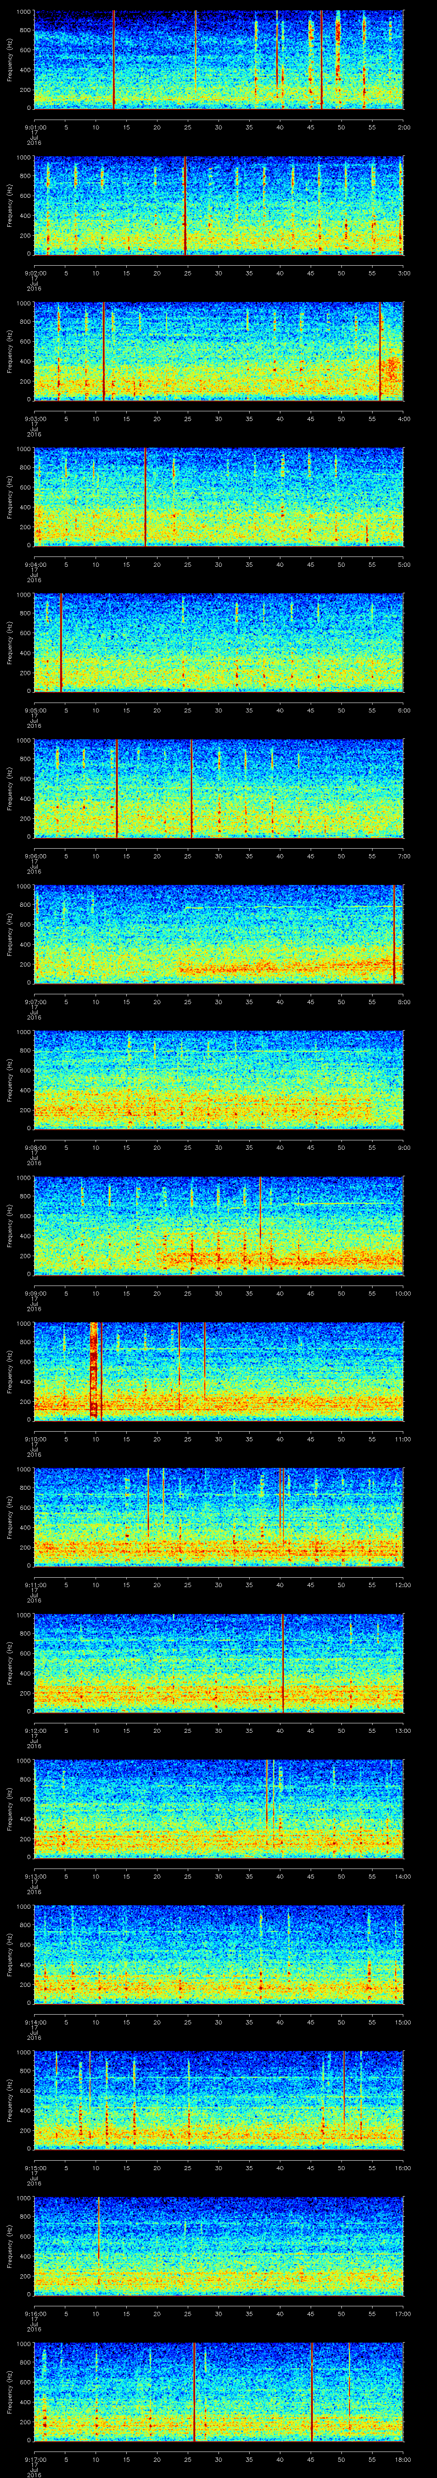
Task: Click the '2:00' end-of-axis time label
Action: (x=404, y=127)
